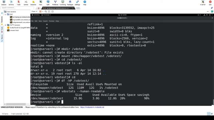Click the unity mode VMware Player icon

(x=52, y=12)
